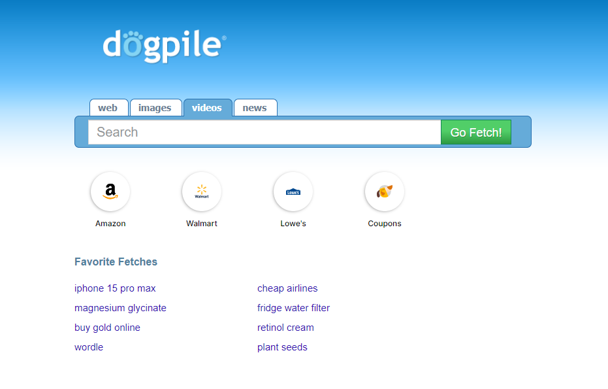Click the Dogpile logo
Image resolution: width=608 pixels, height=389 pixels.
coord(165,46)
